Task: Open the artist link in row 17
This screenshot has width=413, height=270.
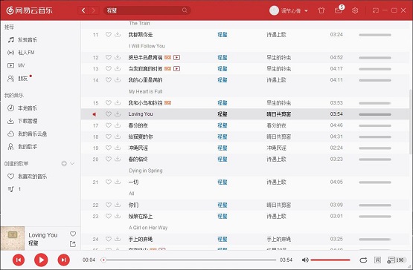Action: [x=222, y=125]
